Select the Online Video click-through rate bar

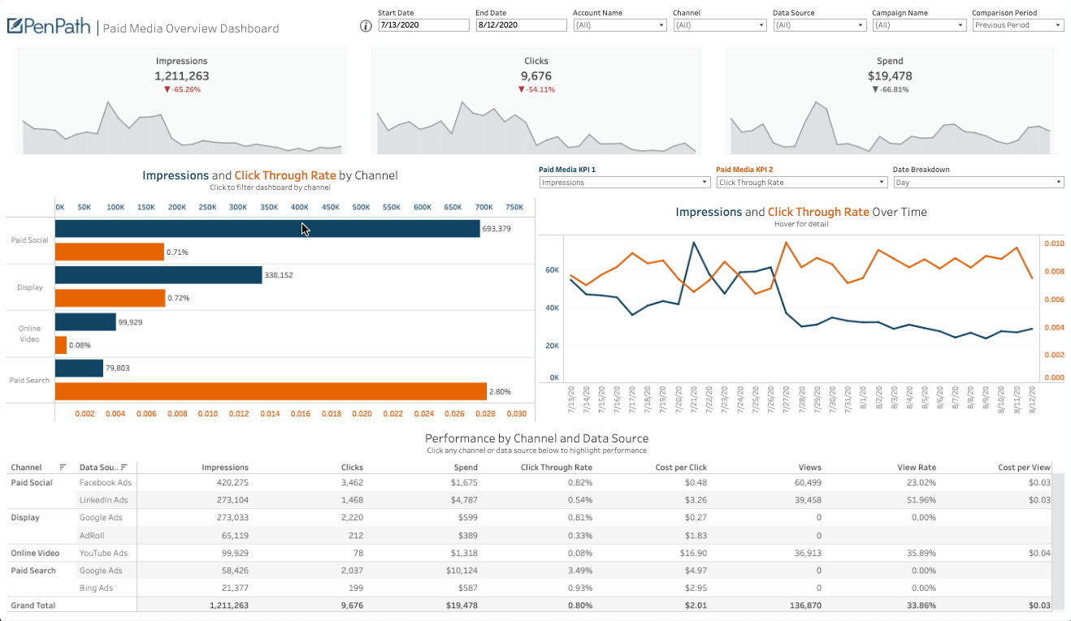(61, 345)
